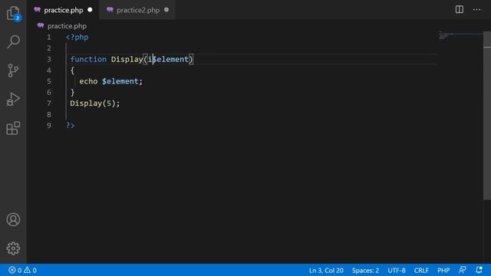Viewport: 491px width, 276px height.
Task: Click unsaved dot on practice2.php tab
Action: coord(166,10)
